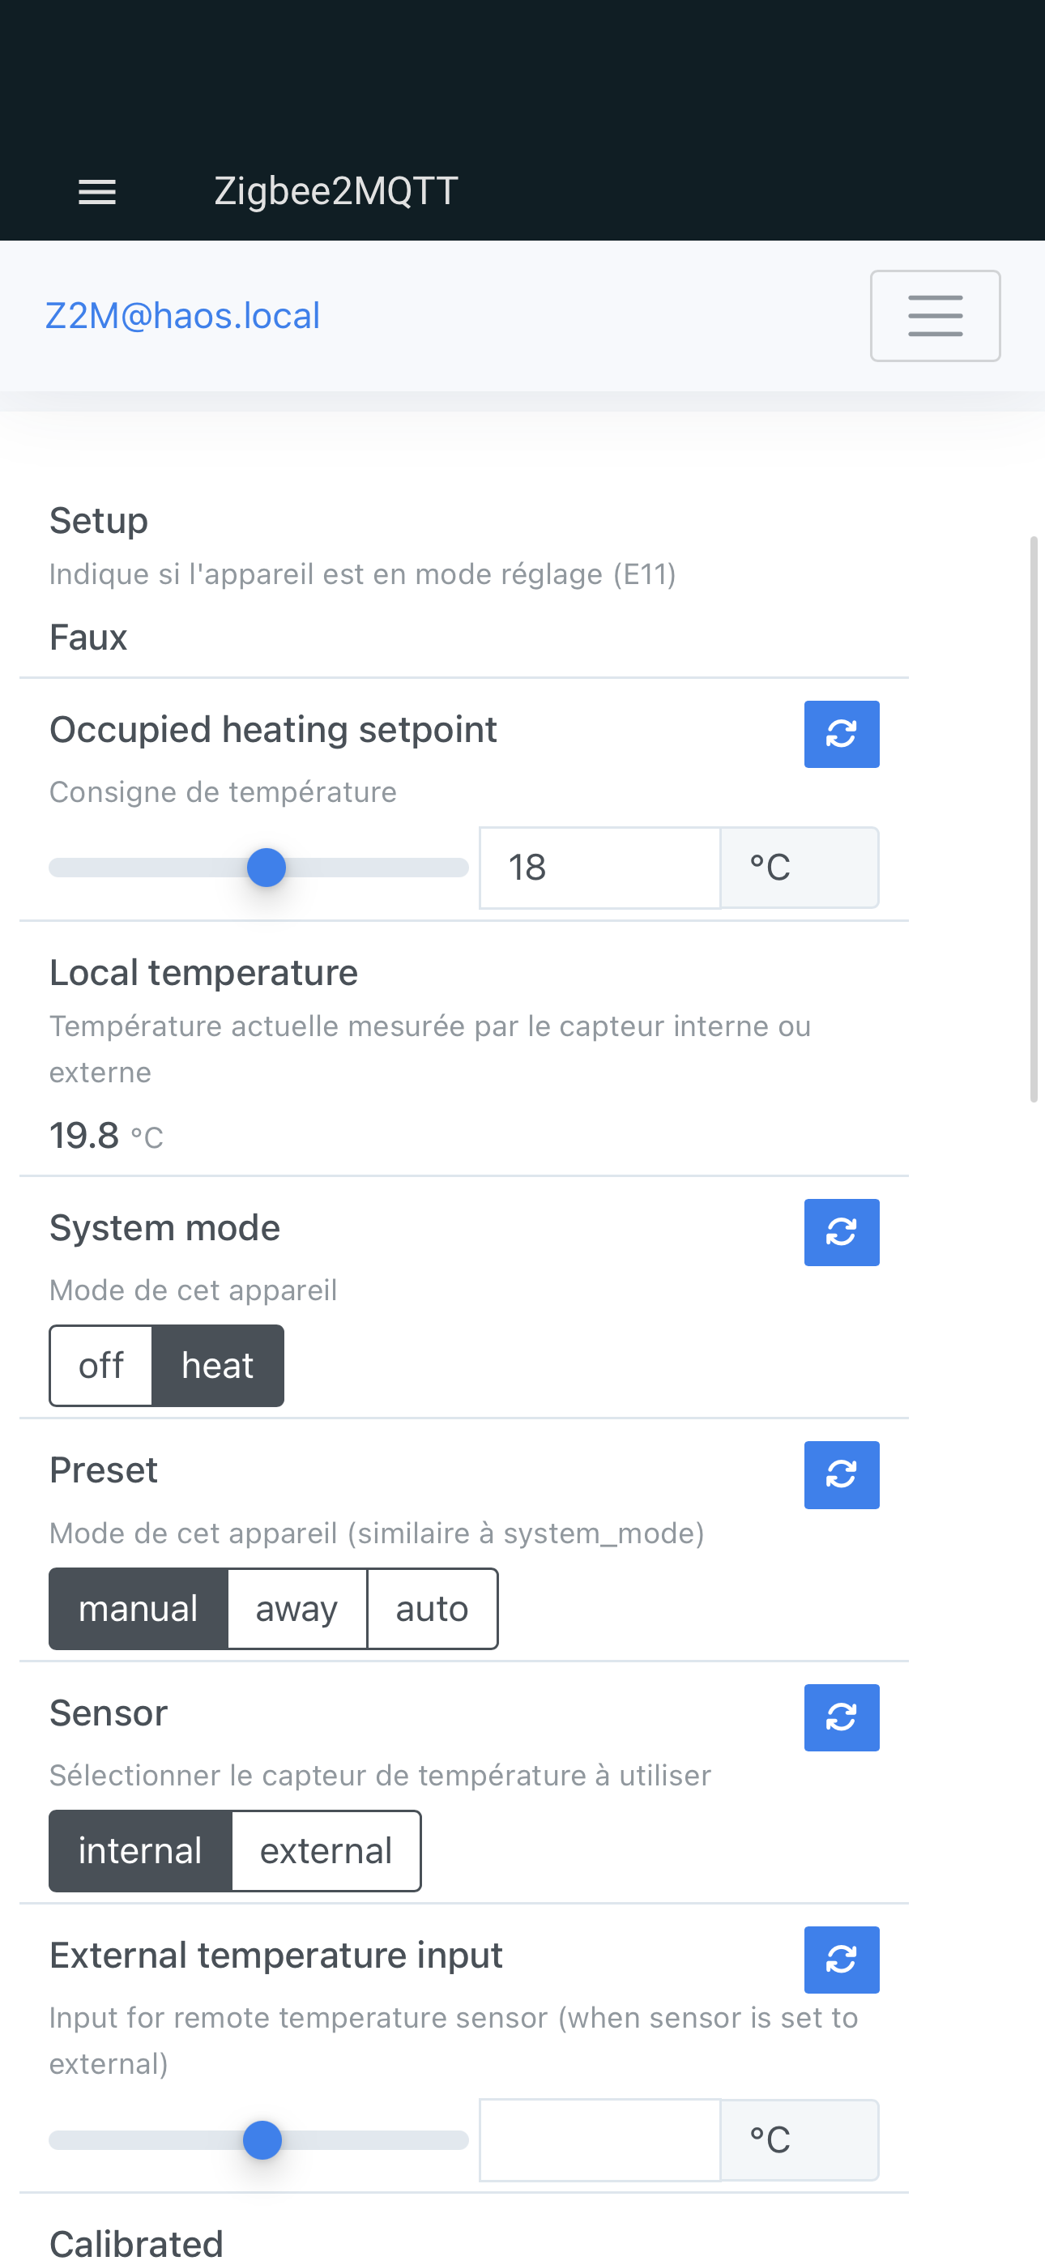Set System mode to off

click(101, 1366)
